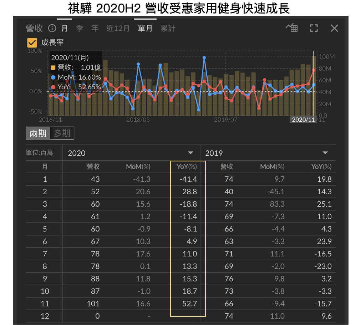Click the info icon beside 營收
The width and height of the screenshot is (361, 325).
52,28
